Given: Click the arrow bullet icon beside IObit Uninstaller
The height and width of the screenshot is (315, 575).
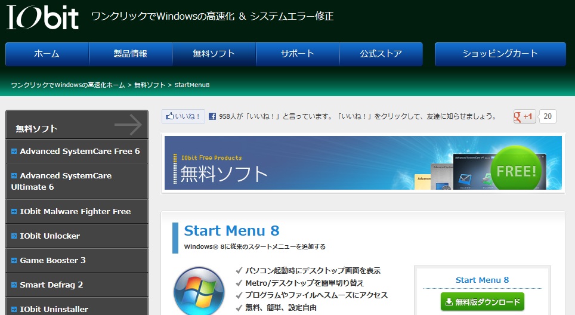Looking at the screenshot, I should tap(14, 310).
